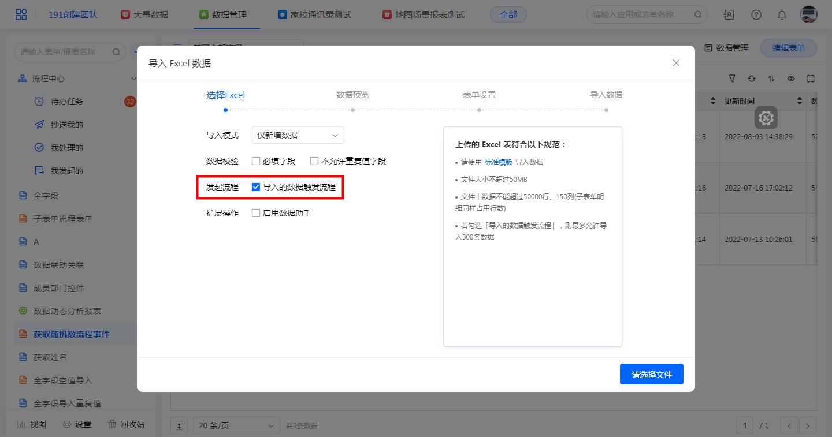Switch to the 大量数据 tab
832x437 pixels.
point(144,15)
